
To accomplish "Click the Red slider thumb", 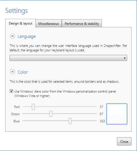I will coord(33,107).
